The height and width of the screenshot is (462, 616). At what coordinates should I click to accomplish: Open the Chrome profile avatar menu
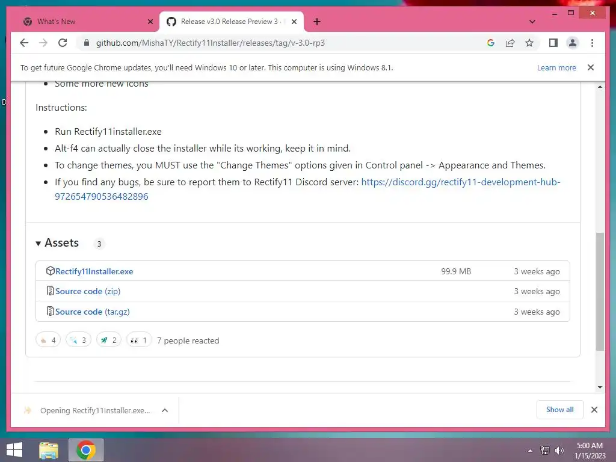[573, 43]
